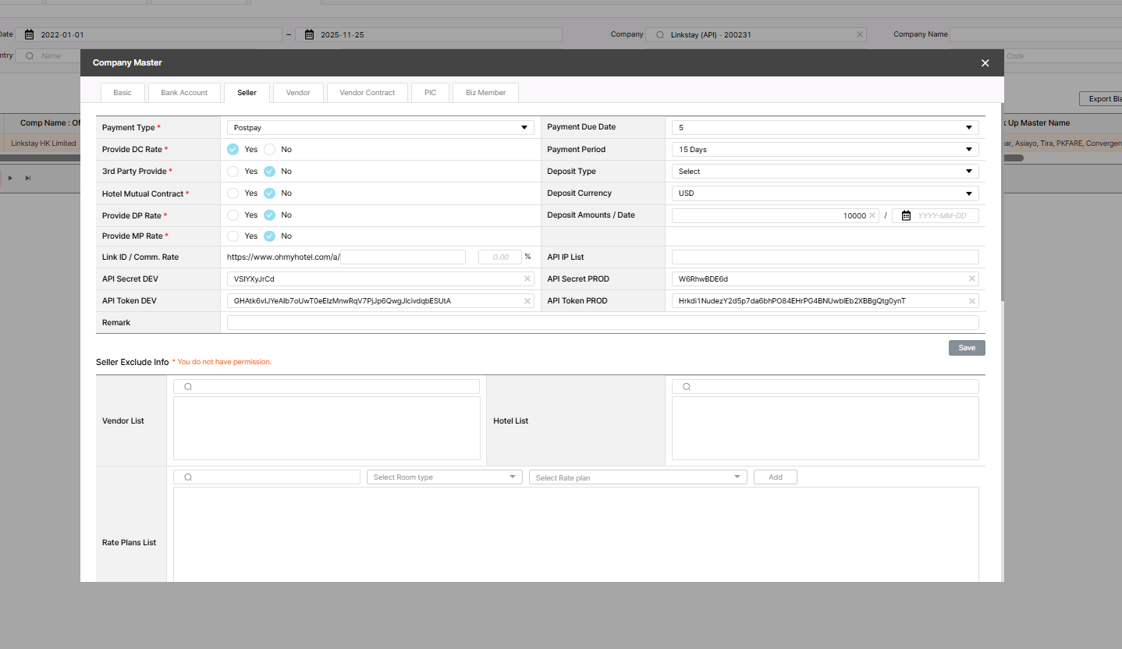Click the Save button

point(966,348)
